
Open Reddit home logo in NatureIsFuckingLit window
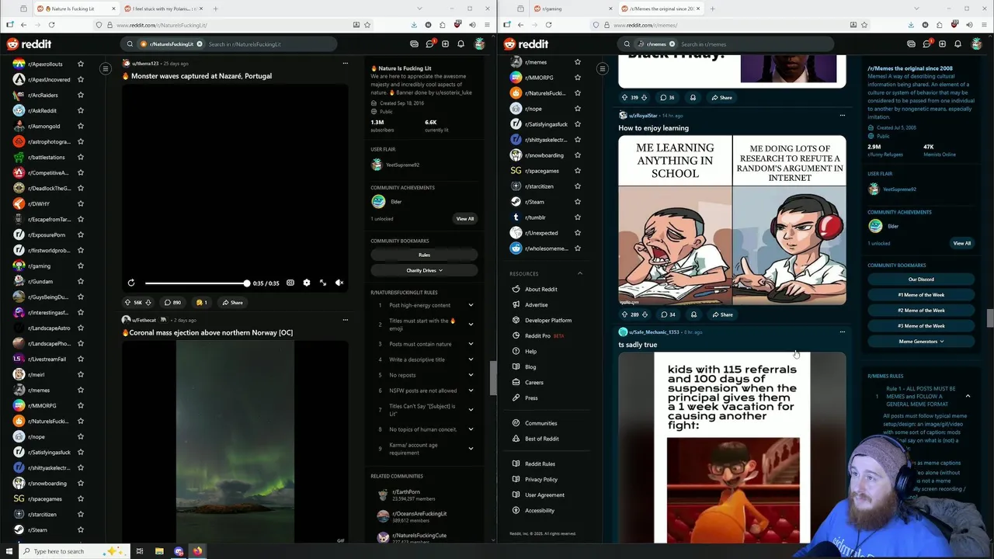(x=28, y=44)
